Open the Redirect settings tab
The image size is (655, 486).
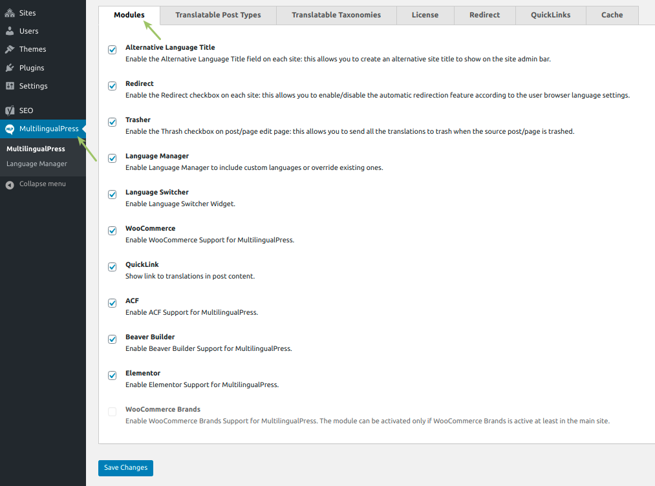click(484, 15)
